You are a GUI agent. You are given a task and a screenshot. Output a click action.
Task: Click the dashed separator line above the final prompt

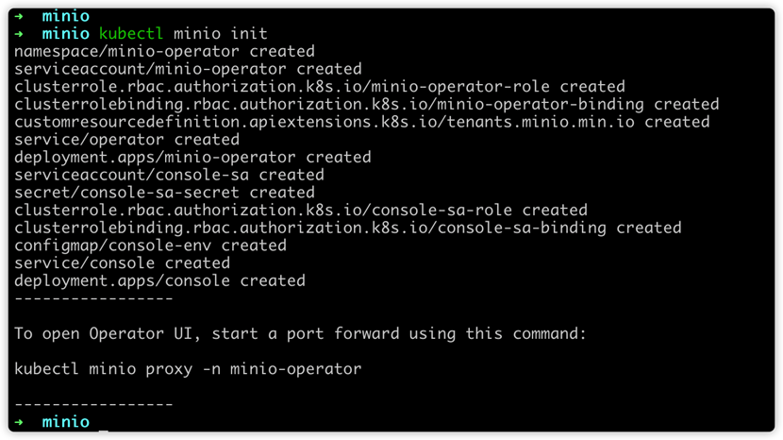point(94,404)
